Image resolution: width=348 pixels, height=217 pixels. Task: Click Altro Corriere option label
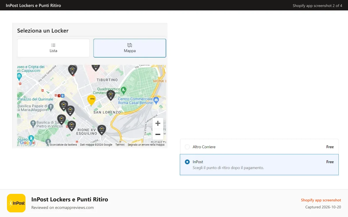204,147
